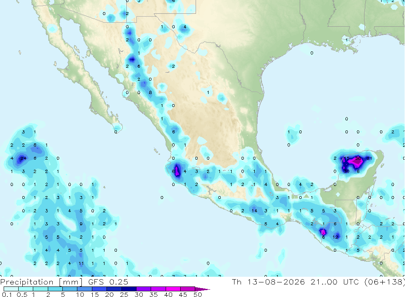The width and height of the screenshot is (405, 297).
Task: Click the '14' value in southern Mexico
Action: (x=254, y=211)
